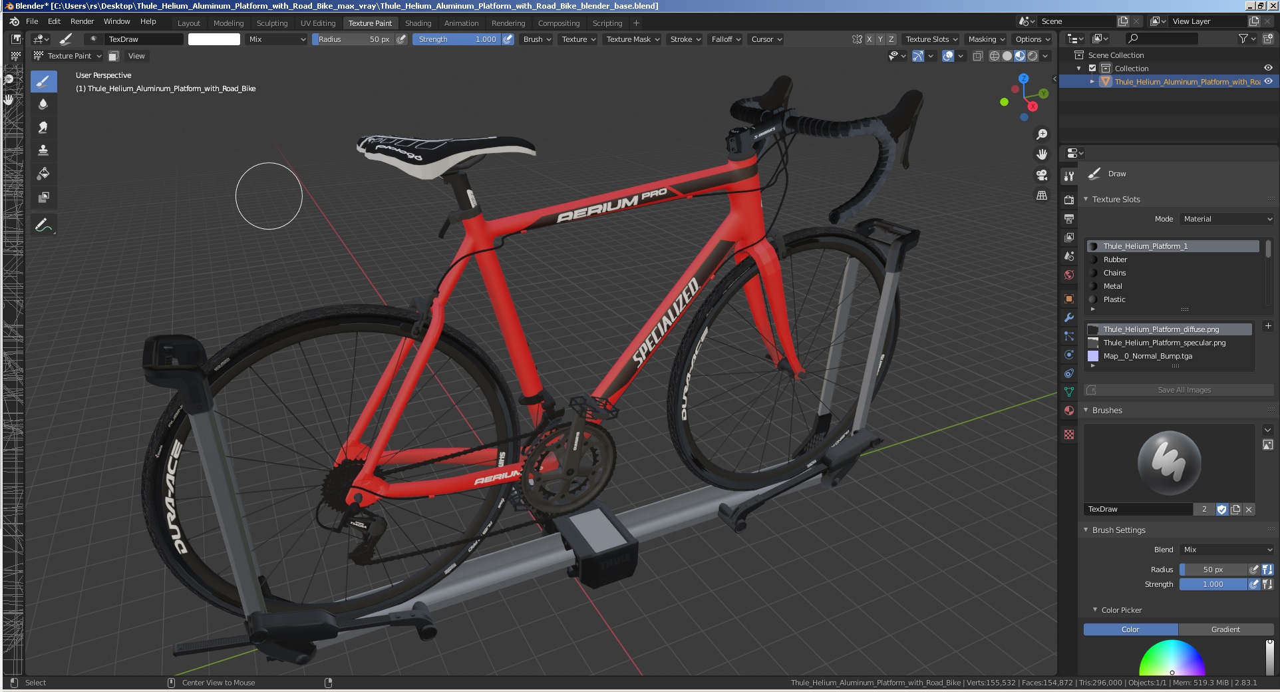Select the Rubber material slot
This screenshot has width=1280, height=692.
(x=1173, y=259)
